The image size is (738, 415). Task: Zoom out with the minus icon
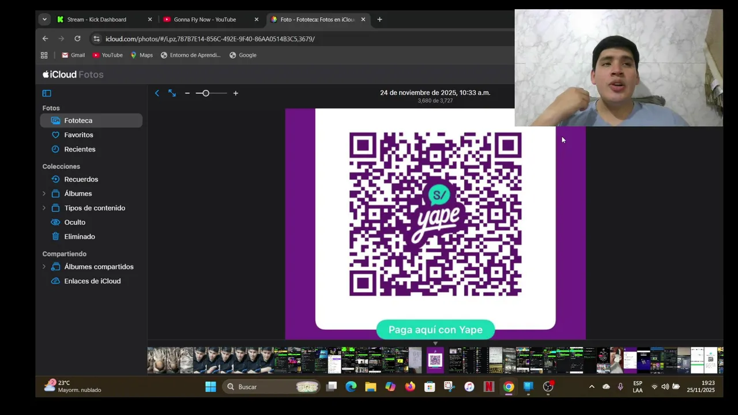pyautogui.click(x=187, y=93)
